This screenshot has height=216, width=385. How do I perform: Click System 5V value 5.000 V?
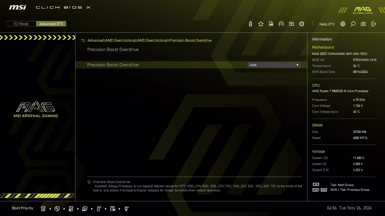coord(358,164)
